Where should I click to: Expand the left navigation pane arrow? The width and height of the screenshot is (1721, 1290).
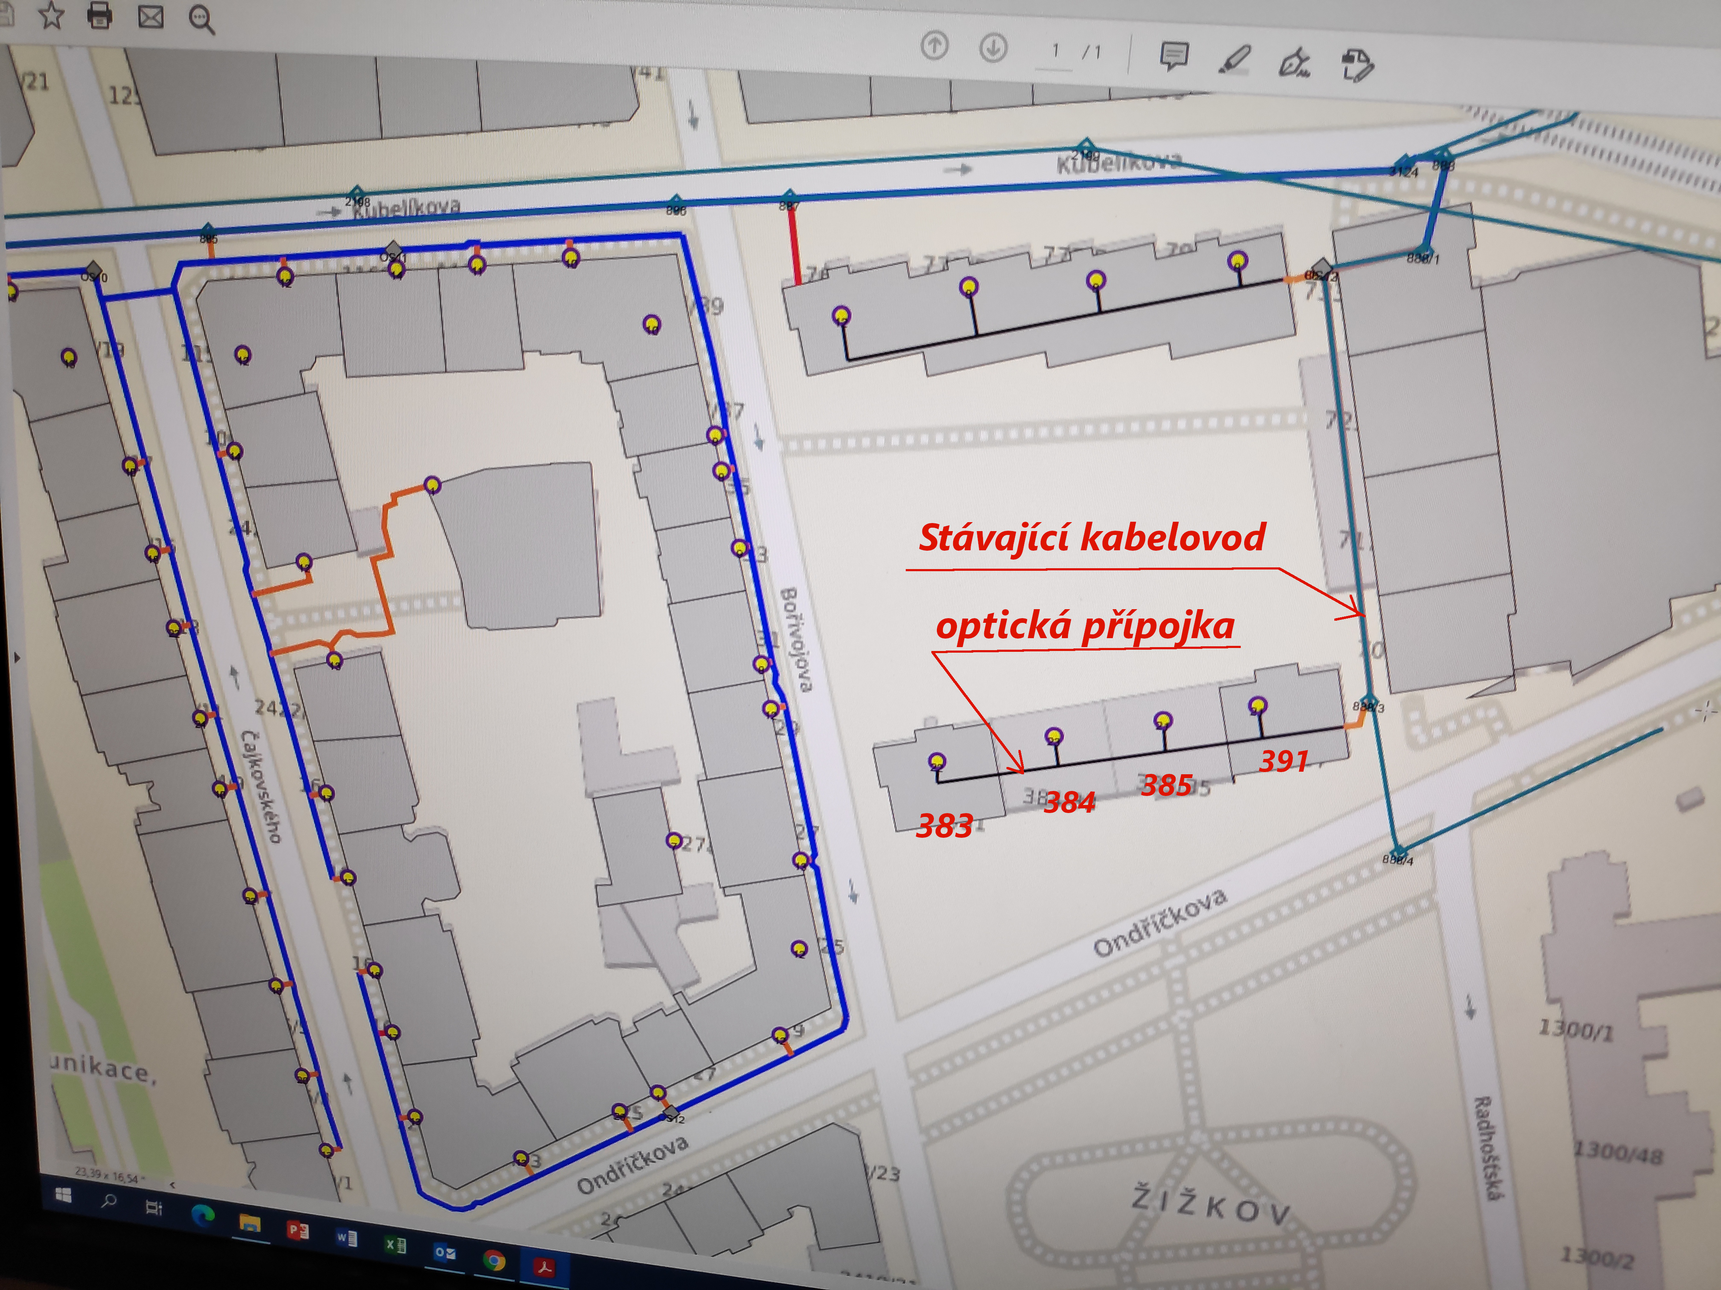pyautogui.click(x=16, y=659)
